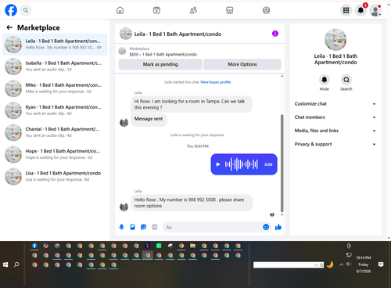Click the large listing thumbnail in the info panel

point(335,39)
